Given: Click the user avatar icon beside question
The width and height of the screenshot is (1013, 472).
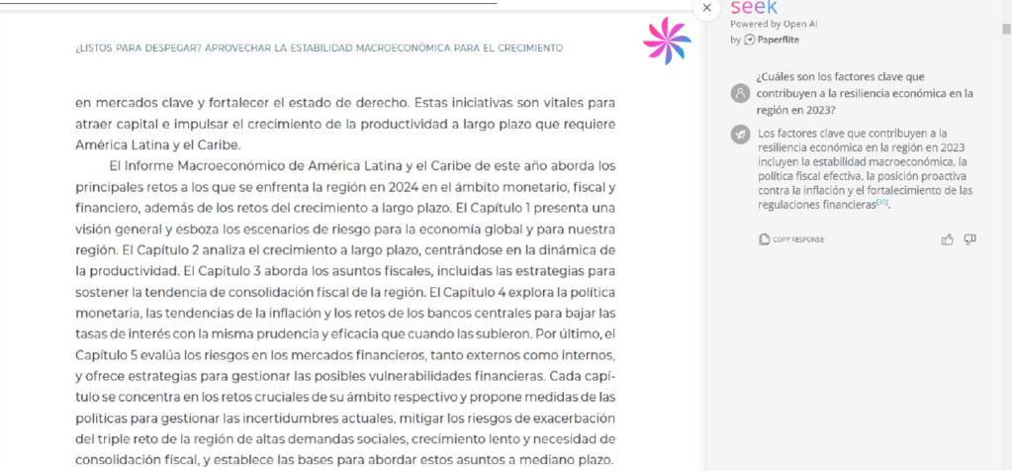Looking at the screenshot, I should click(x=739, y=93).
